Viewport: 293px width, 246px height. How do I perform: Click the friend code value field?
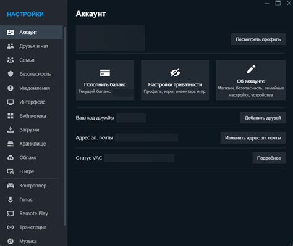[x=131, y=118]
